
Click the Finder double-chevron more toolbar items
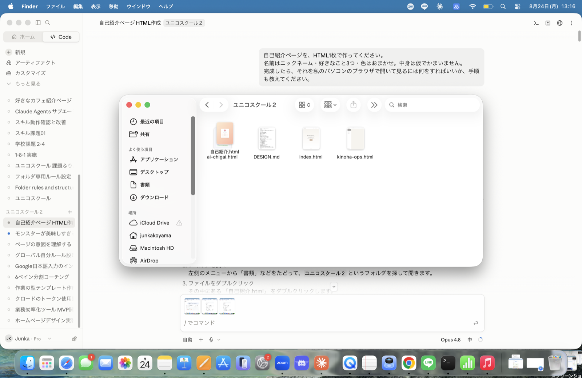pos(374,105)
